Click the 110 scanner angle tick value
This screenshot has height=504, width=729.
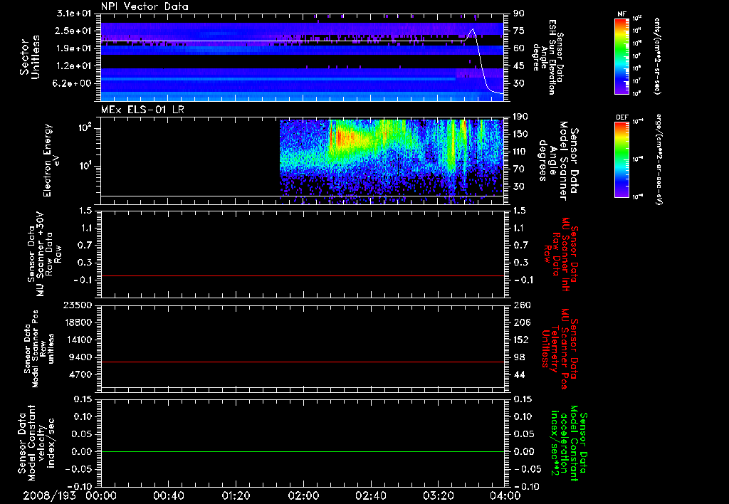click(520, 152)
